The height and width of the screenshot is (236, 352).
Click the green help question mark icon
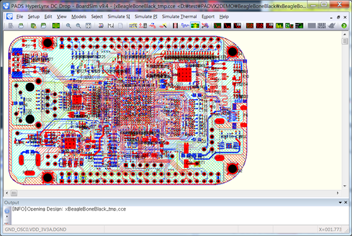(344, 26)
